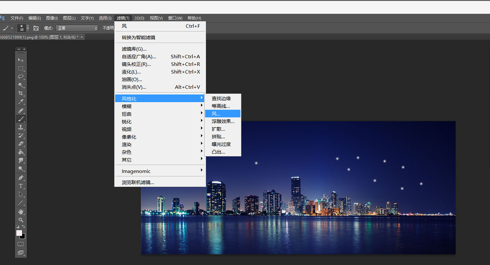The image size is (490, 265).
Task: Swap foreground and background colors
Action: [24, 227]
